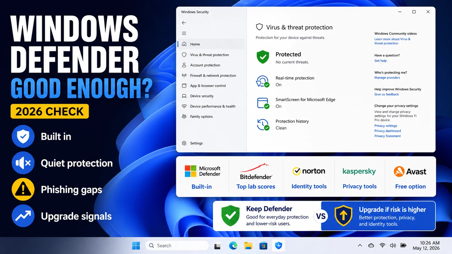The width and height of the screenshot is (452, 254).
Task: Select Home in the sidebar
Action: tap(211, 44)
